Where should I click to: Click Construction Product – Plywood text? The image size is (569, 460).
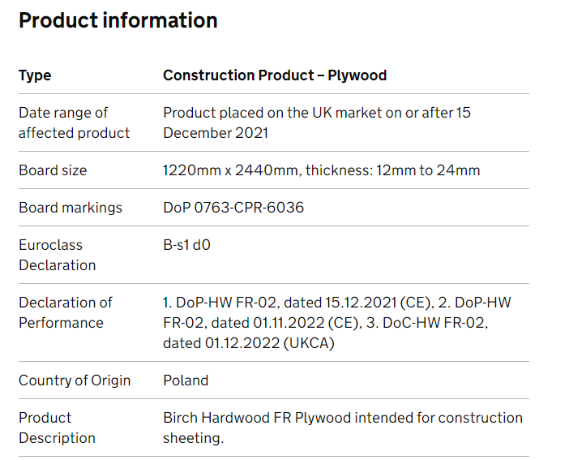point(275,75)
